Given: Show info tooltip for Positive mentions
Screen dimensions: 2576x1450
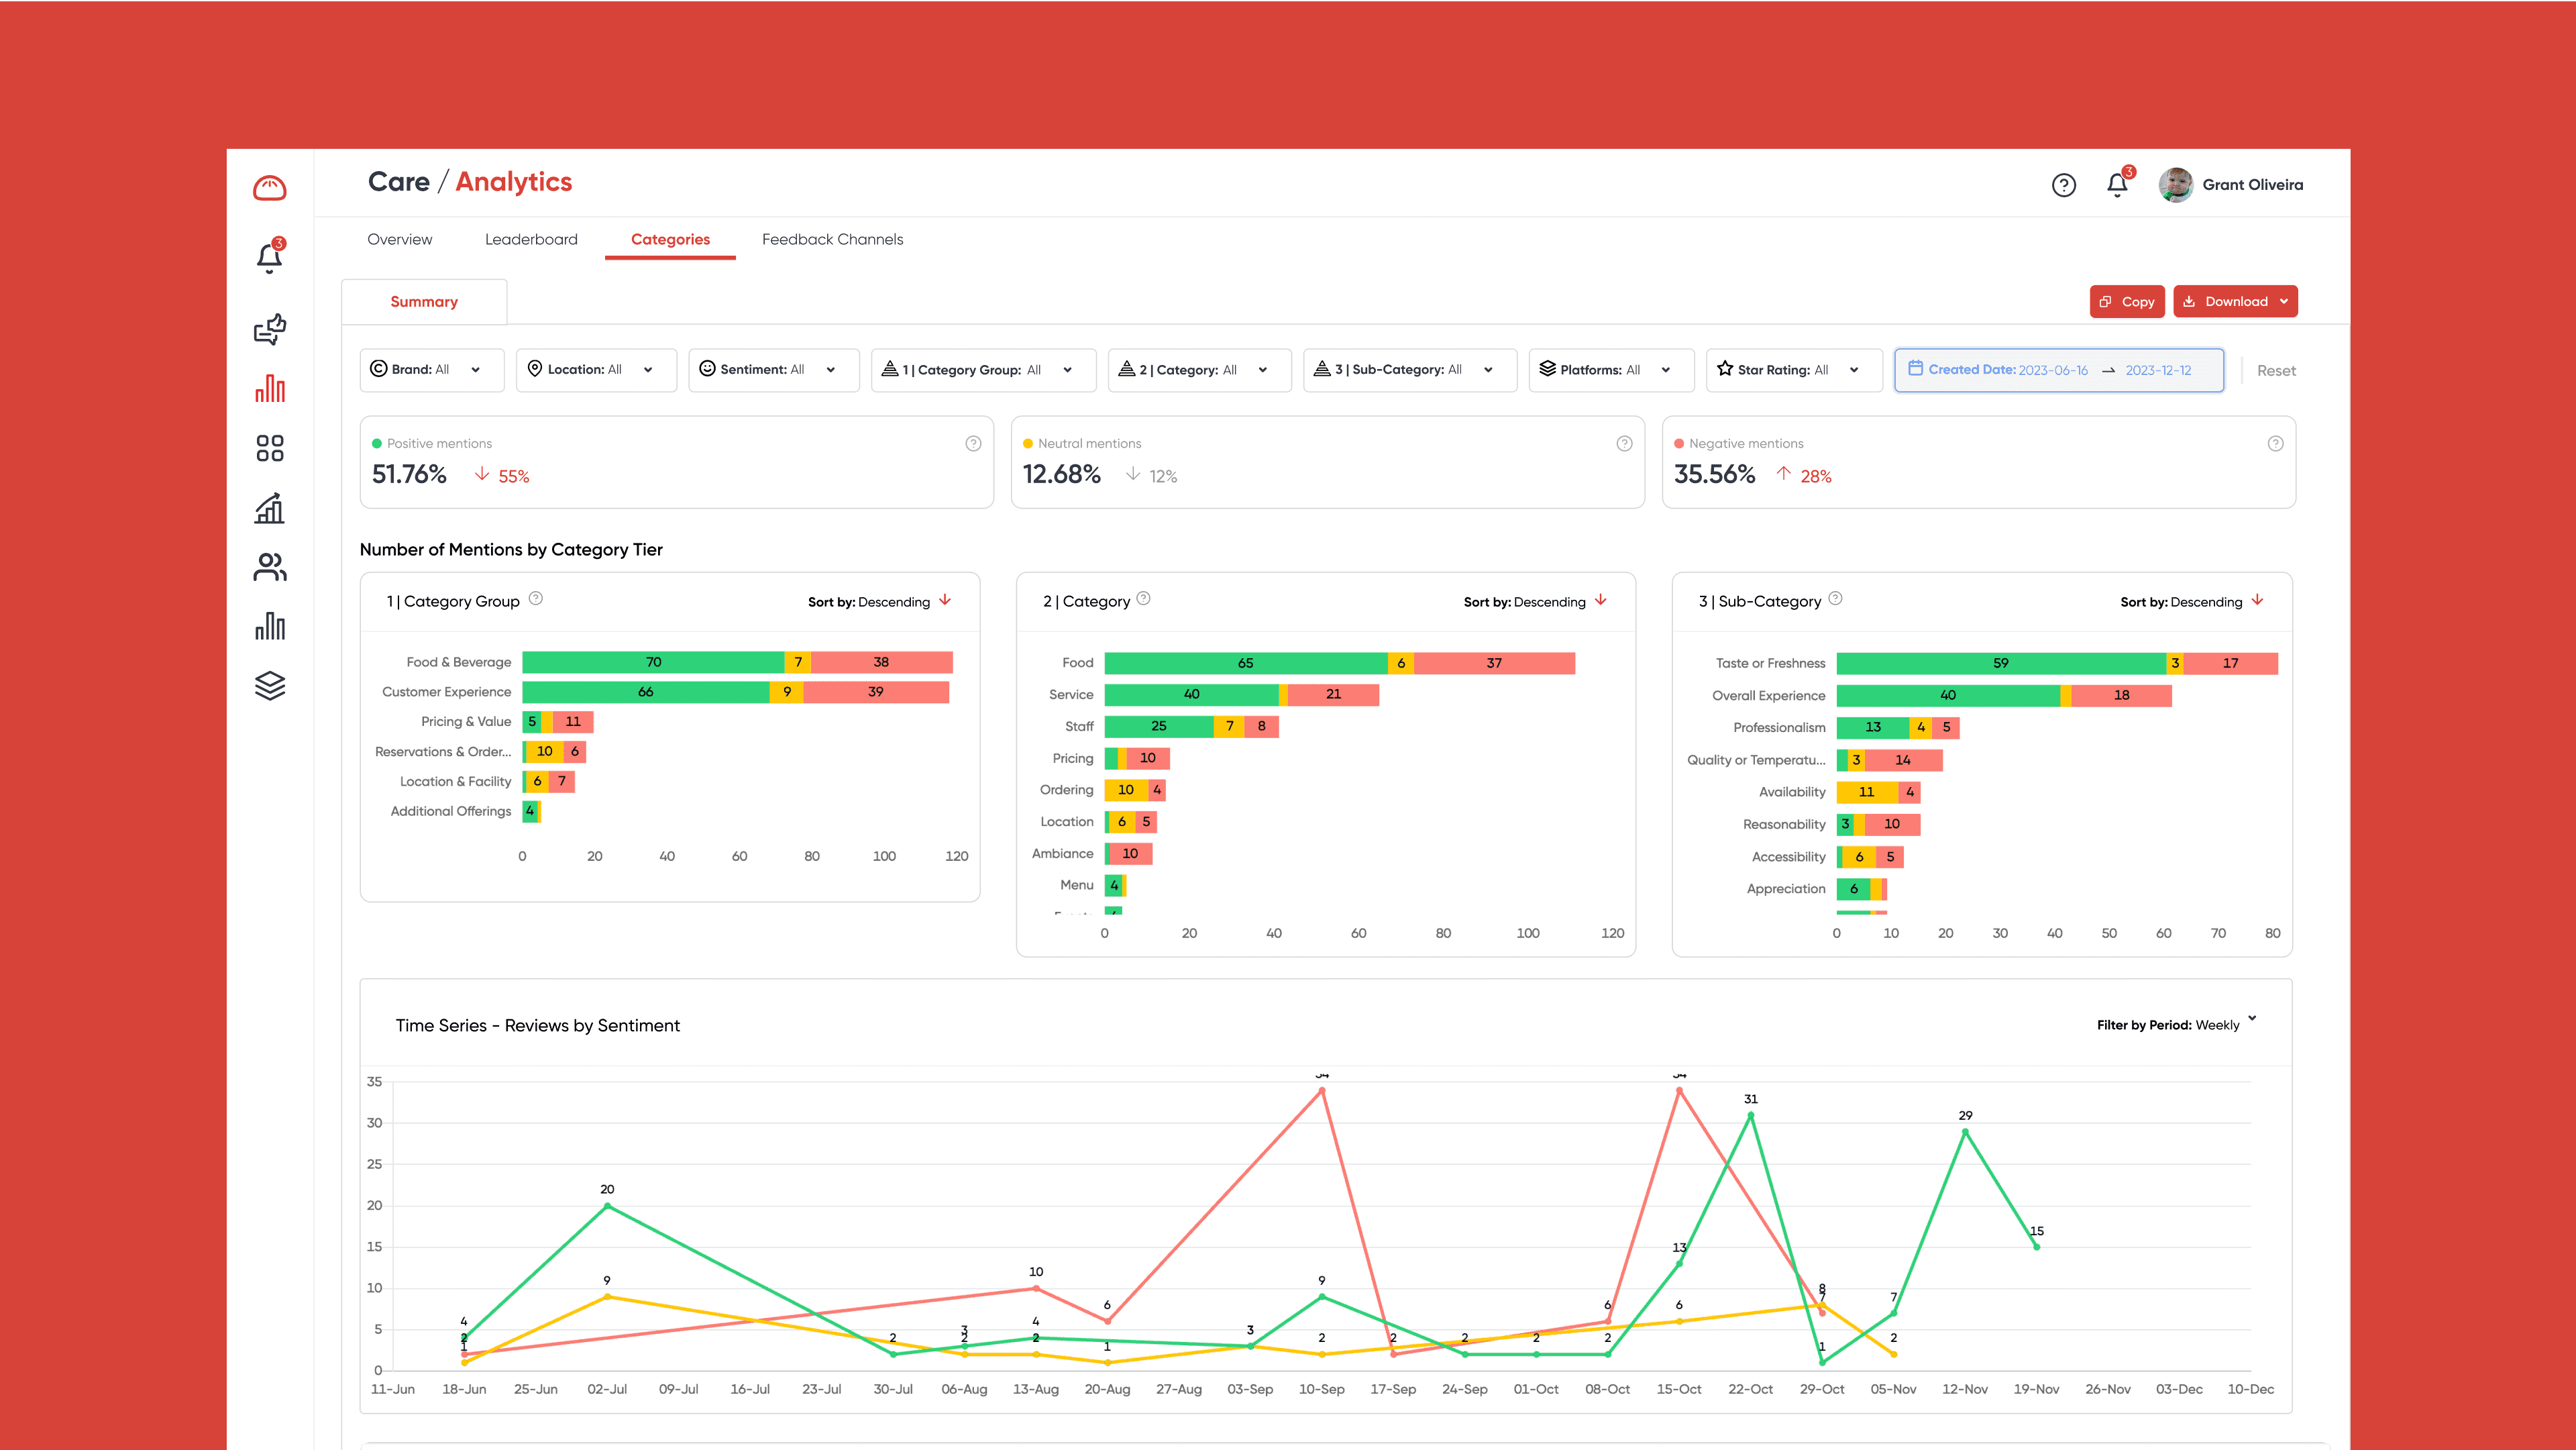Looking at the screenshot, I should coord(973,444).
